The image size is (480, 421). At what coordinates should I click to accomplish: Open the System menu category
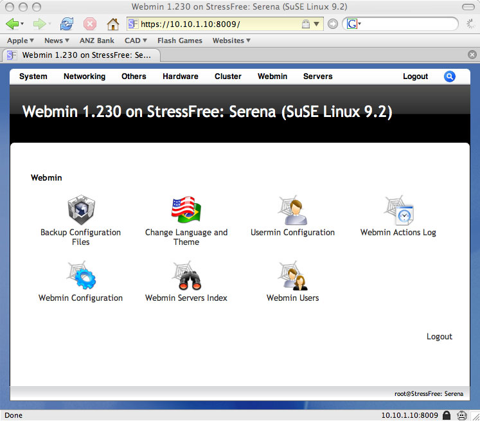pyautogui.click(x=33, y=76)
